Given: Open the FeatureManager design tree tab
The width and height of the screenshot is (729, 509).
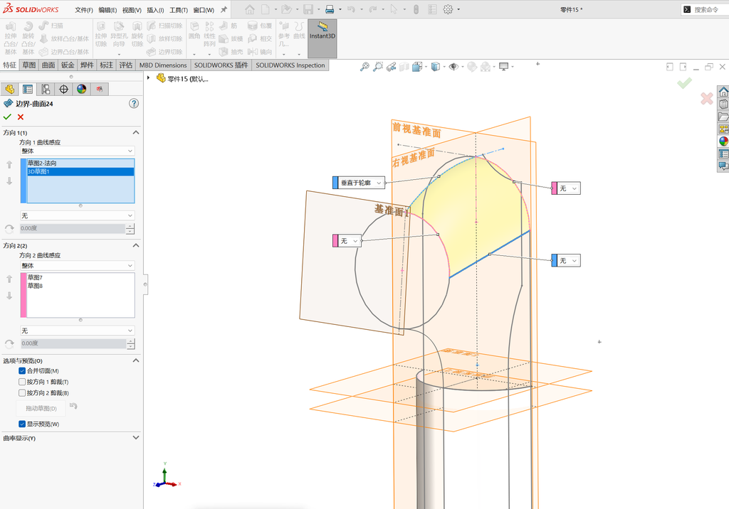Looking at the screenshot, I should pos(10,89).
